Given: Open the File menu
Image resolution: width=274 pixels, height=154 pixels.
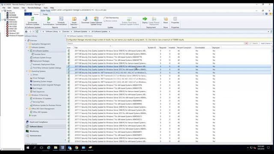Looking at the screenshot, I should click(4, 8).
